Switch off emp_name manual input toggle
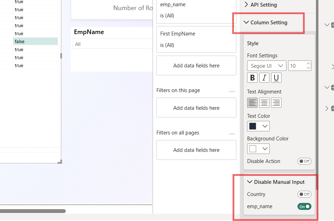 click(304, 206)
